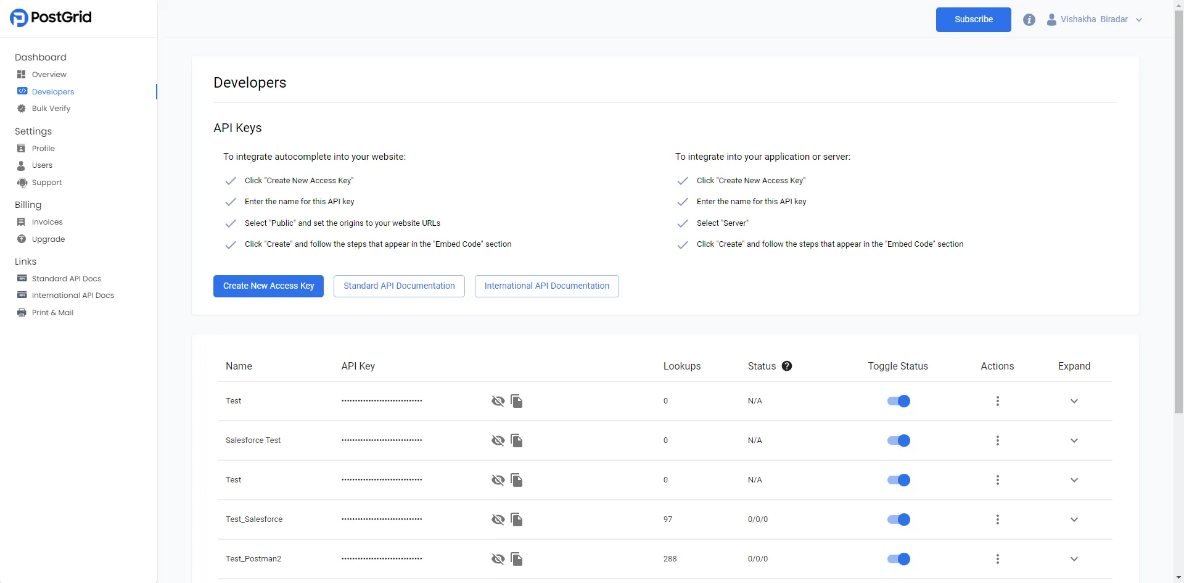
Task: Click the Print & Mail printer icon
Action: [x=22, y=312]
